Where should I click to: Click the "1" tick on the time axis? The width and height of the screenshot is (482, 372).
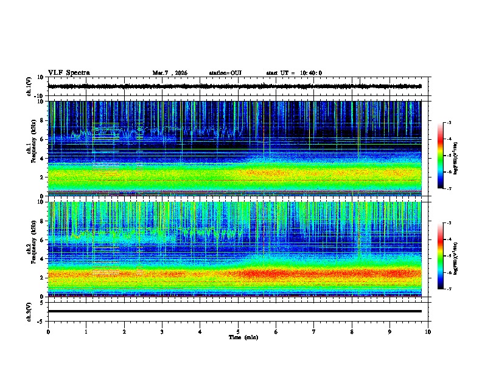coord(86,332)
